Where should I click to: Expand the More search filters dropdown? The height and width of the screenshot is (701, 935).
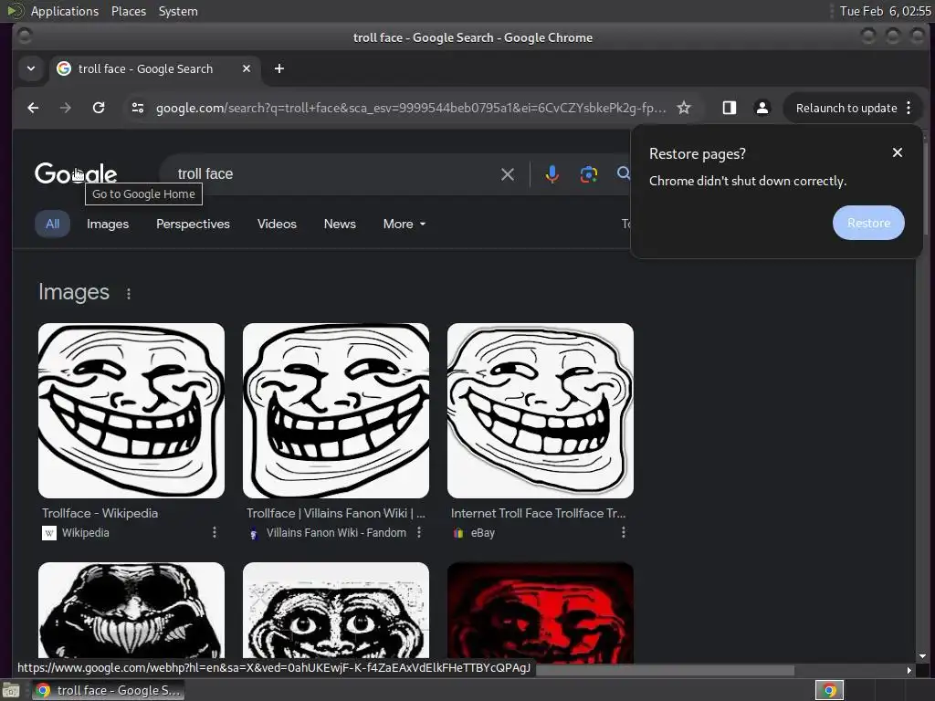404,225
